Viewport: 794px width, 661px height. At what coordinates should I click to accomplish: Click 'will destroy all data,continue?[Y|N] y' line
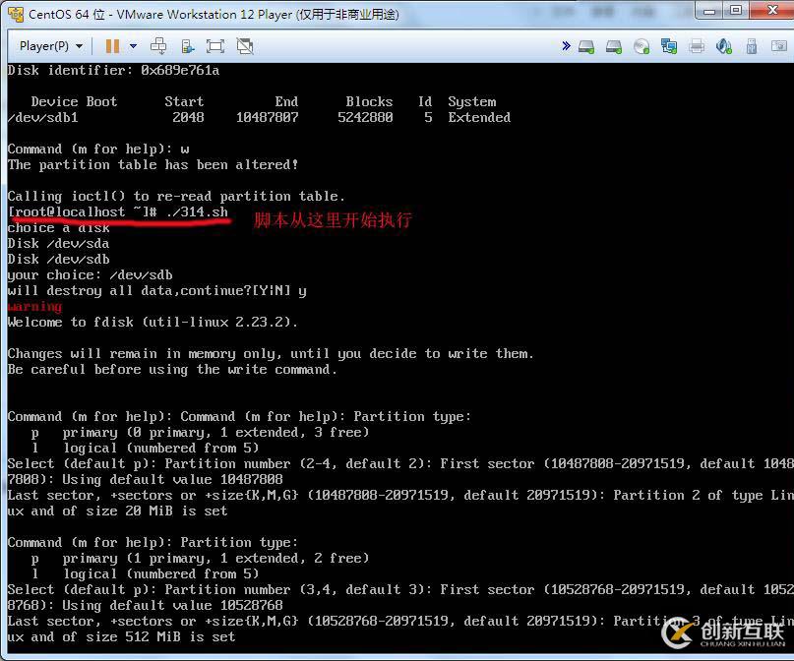point(157,290)
